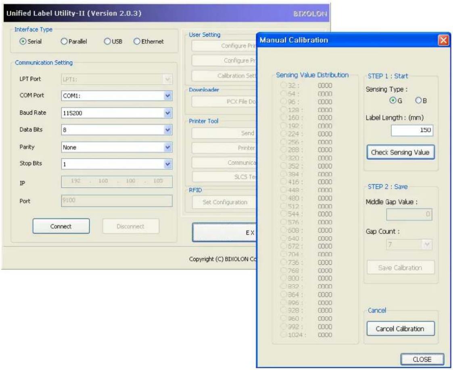Open the Data Bits dropdown
This screenshot has width=453, height=370.
point(167,130)
